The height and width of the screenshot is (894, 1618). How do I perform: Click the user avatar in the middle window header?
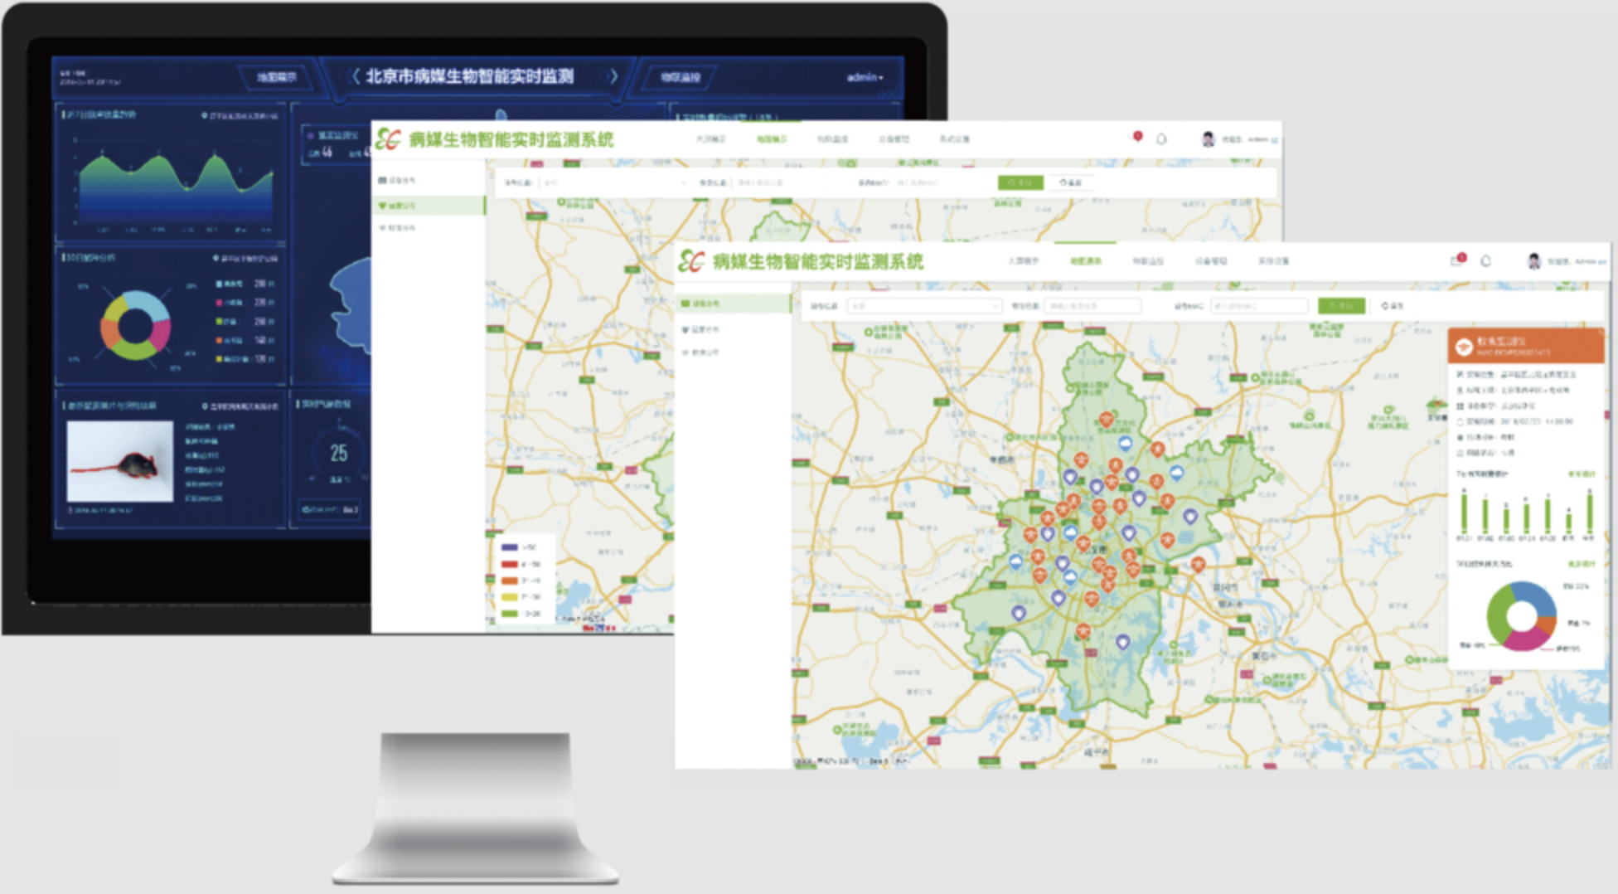click(x=1208, y=139)
